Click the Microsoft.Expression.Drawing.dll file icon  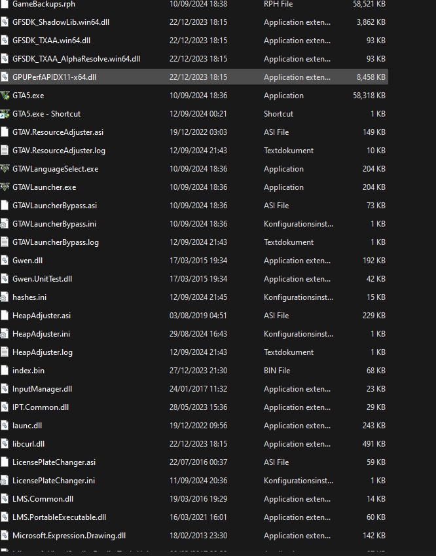pos(4,536)
